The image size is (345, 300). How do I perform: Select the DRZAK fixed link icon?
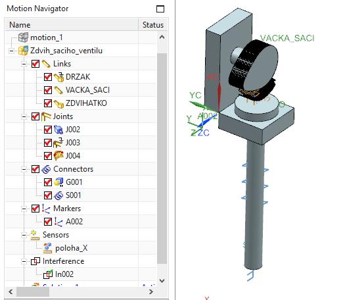58,77
